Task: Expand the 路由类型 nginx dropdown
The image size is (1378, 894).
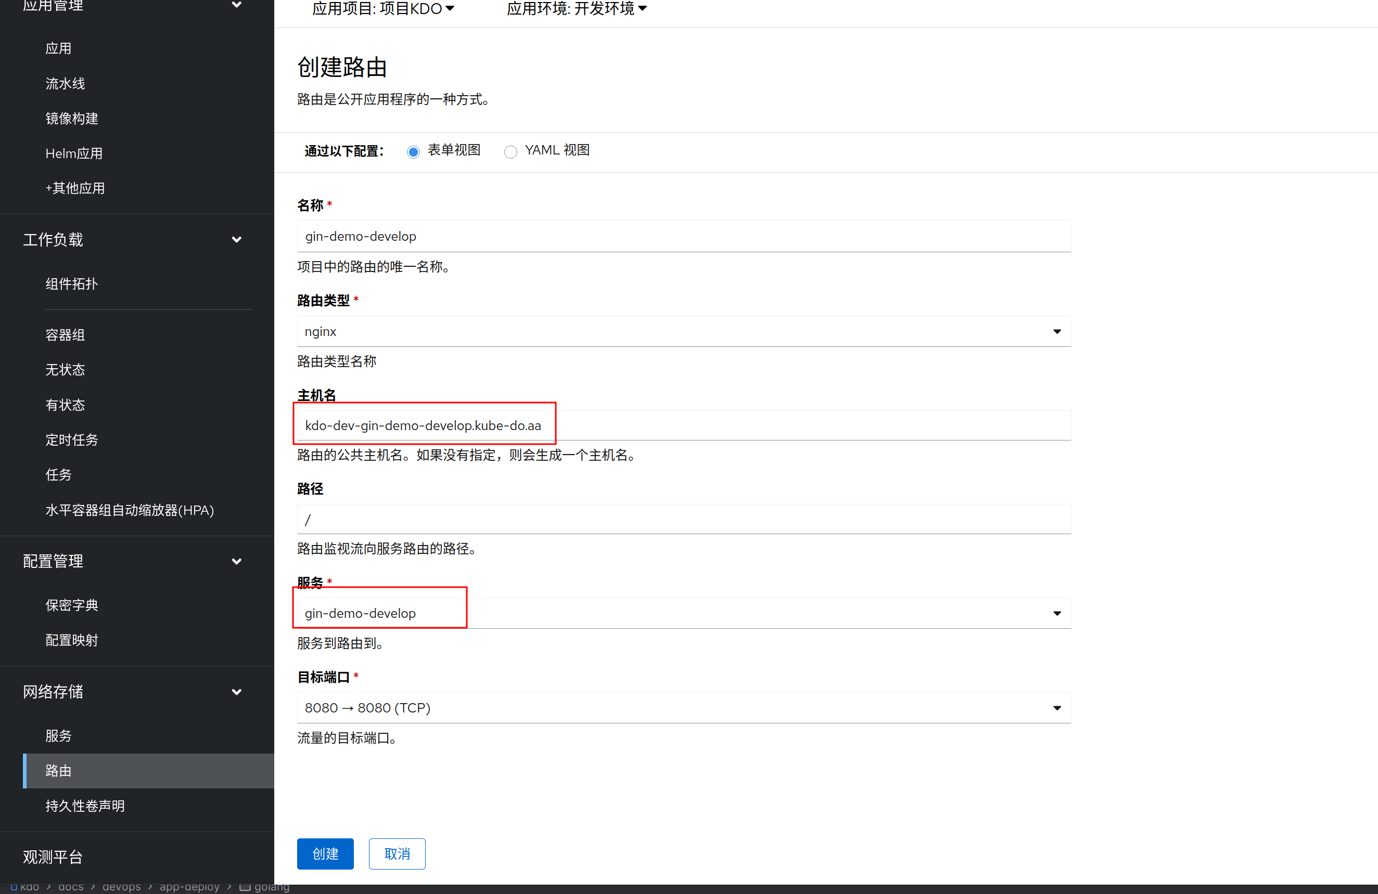Action: [683, 332]
